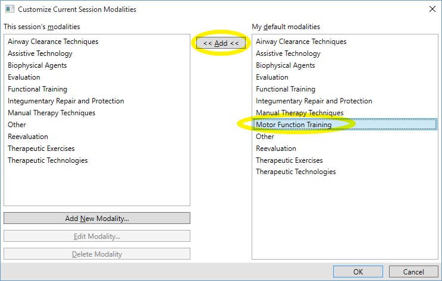Pick Evaluation from this session's modalities
Viewport: 442px width, 281px height.
[24, 77]
